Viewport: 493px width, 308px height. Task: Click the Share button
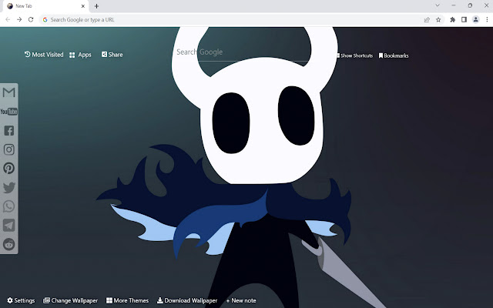[112, 55]
